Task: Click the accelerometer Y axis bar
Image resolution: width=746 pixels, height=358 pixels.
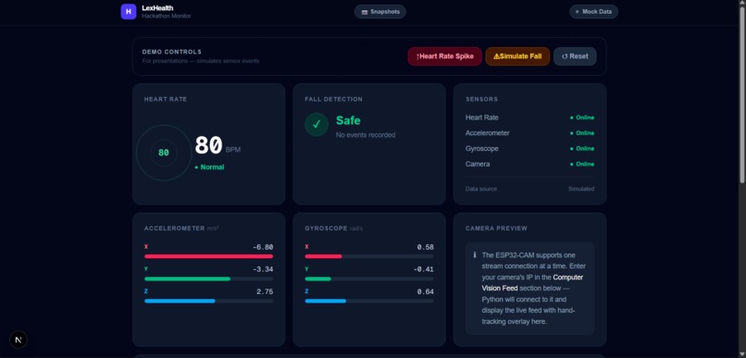Action: tap(208, 278)
